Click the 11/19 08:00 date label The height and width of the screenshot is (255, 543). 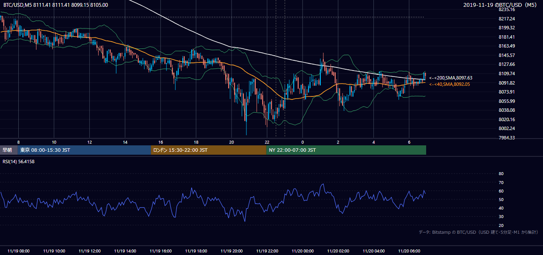[18, 251]
